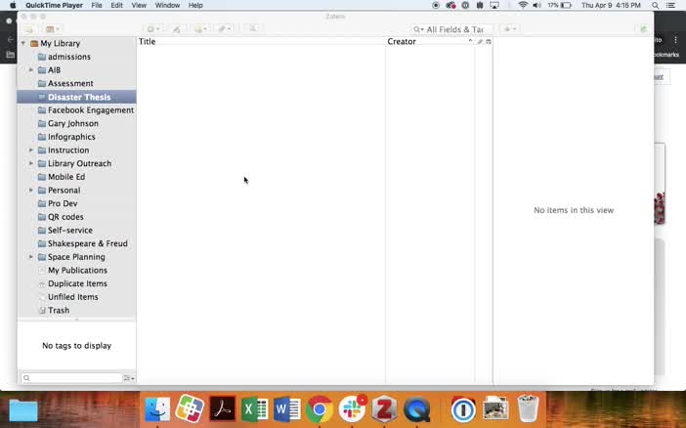The image size is (686, 428).
Task: Open the column picker icon
Action: 489,42
